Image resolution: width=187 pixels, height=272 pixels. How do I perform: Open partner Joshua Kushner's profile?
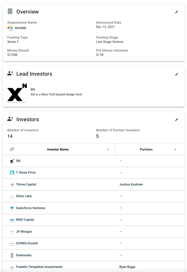click(x=131, y=184)
